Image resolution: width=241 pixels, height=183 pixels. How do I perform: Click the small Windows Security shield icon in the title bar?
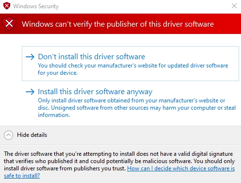(x=7, y=6)
